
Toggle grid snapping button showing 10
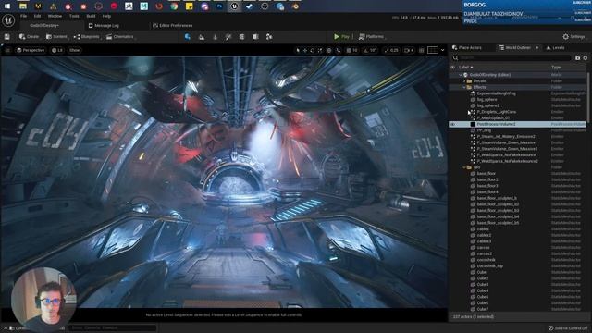tap(351, 50)
